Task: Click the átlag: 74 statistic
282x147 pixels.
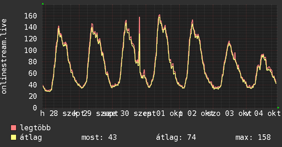Action: pyautogui.click(x=176, y=137)
